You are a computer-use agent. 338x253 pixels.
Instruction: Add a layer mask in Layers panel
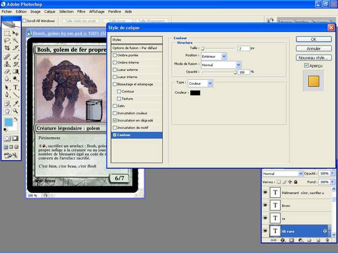tap(291, 240)
